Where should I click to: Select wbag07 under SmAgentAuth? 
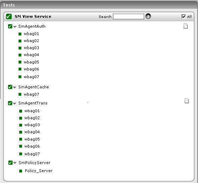pos(31,77)
